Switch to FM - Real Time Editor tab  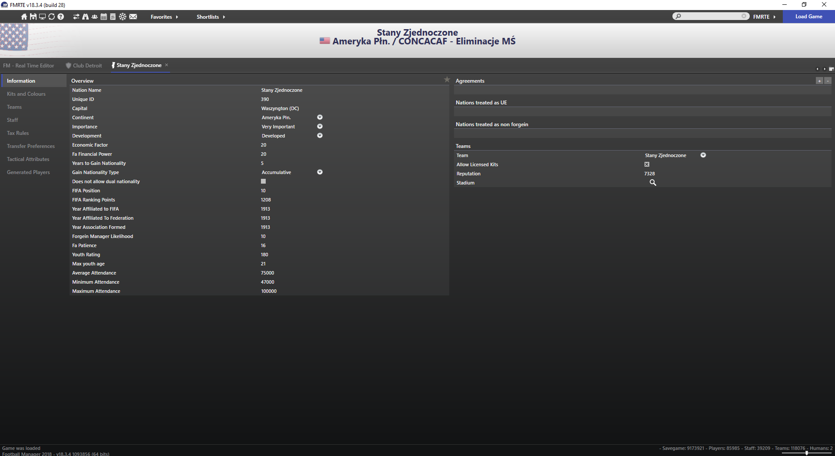[29, 66]
